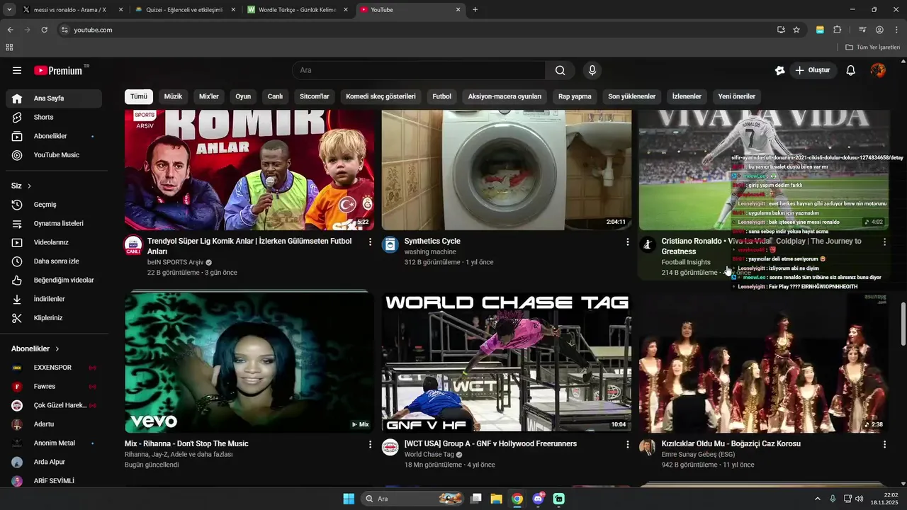Image resolution: width=907 pixels, height=510 pixels.
Task: Open more options for Rihanna mix
Action: [x=370, y=444]
